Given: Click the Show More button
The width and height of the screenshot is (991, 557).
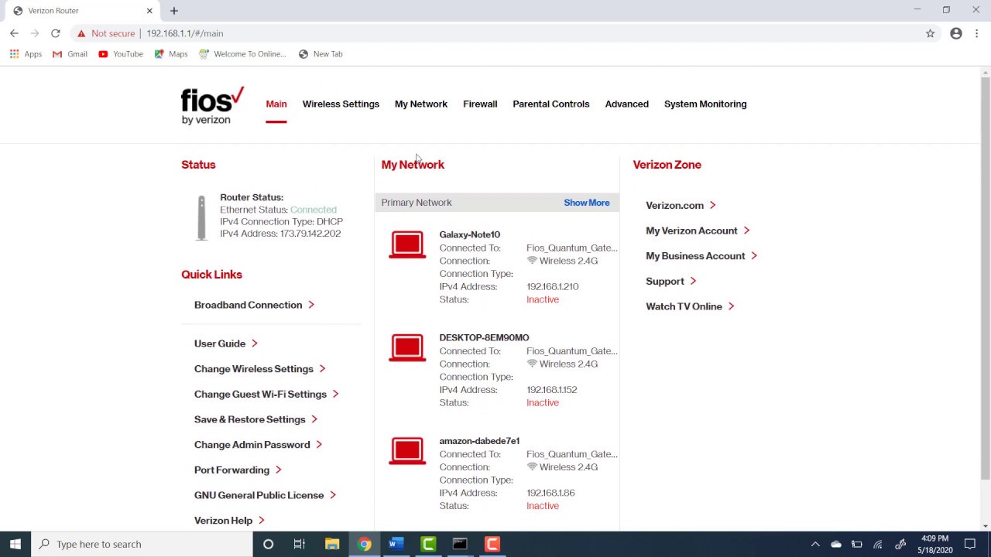Looking at the screenshot, I should click(x=586, y=202).
